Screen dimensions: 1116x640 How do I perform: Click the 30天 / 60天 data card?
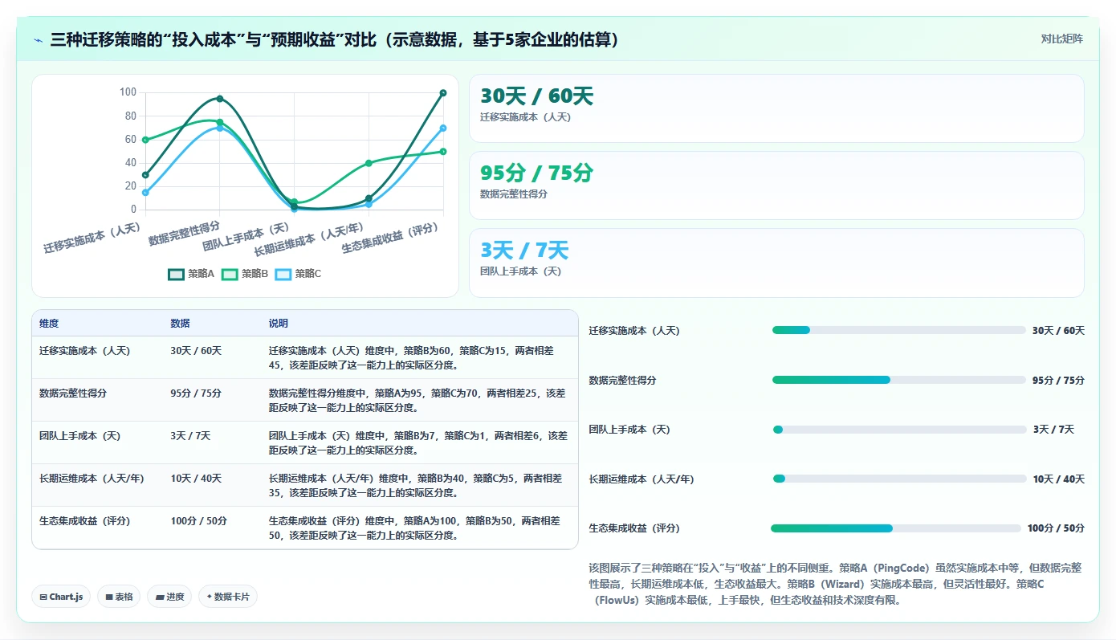pyautogui.click(x=776, y=108)
